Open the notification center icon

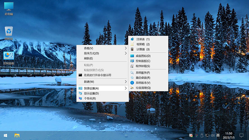[241, 136]
